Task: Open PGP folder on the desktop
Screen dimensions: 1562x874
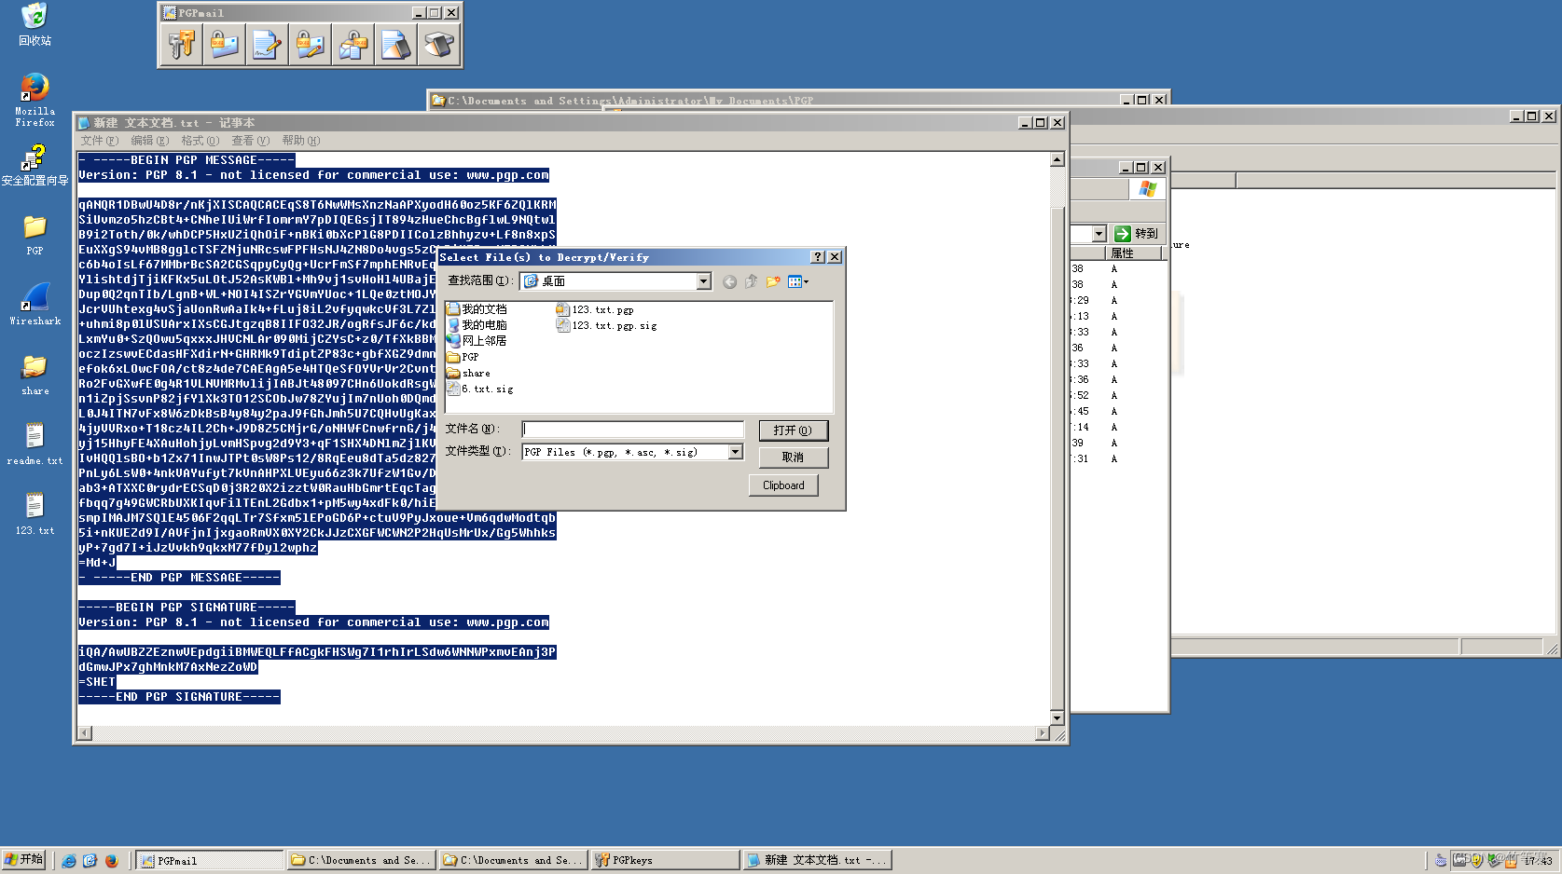Action: click(x=35, y=235)
